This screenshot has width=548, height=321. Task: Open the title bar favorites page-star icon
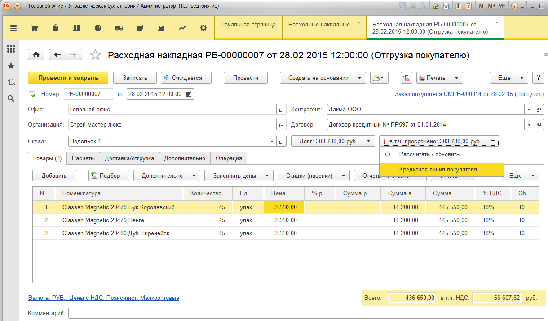point(446,6)
